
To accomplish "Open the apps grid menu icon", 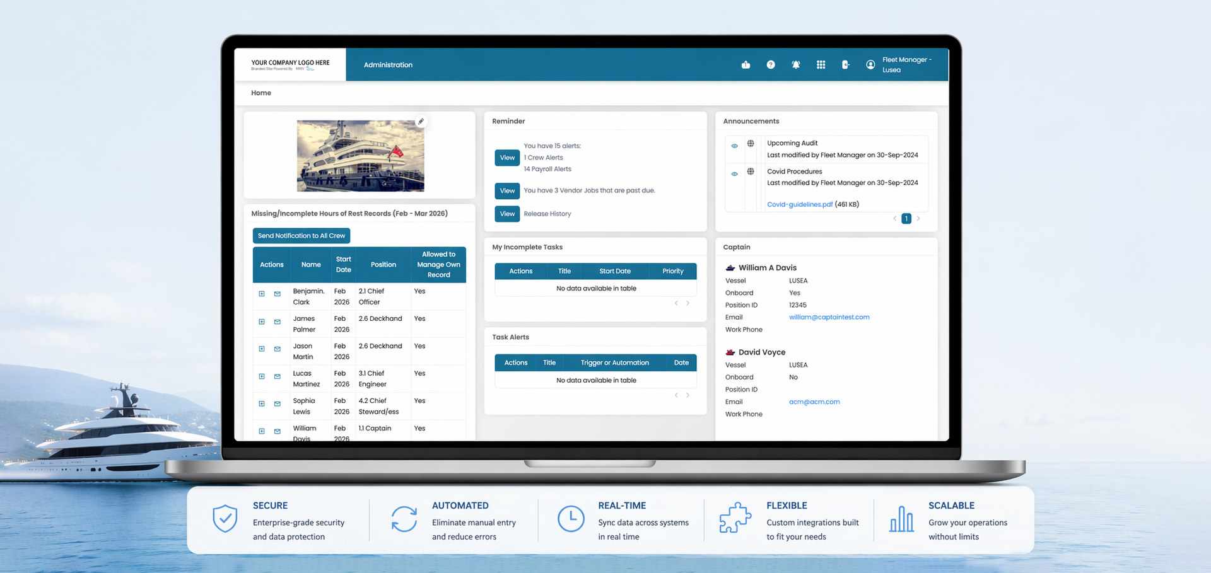I will tap(821, 65).
